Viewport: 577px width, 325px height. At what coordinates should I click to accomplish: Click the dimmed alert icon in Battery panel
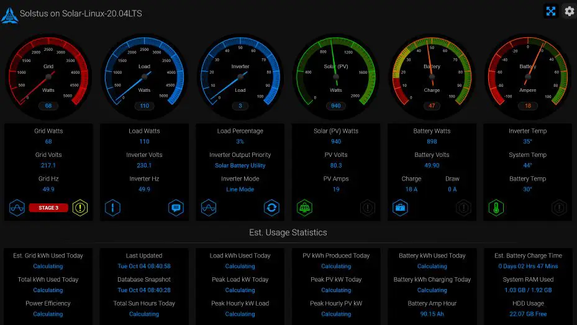[x=464, y=208]
